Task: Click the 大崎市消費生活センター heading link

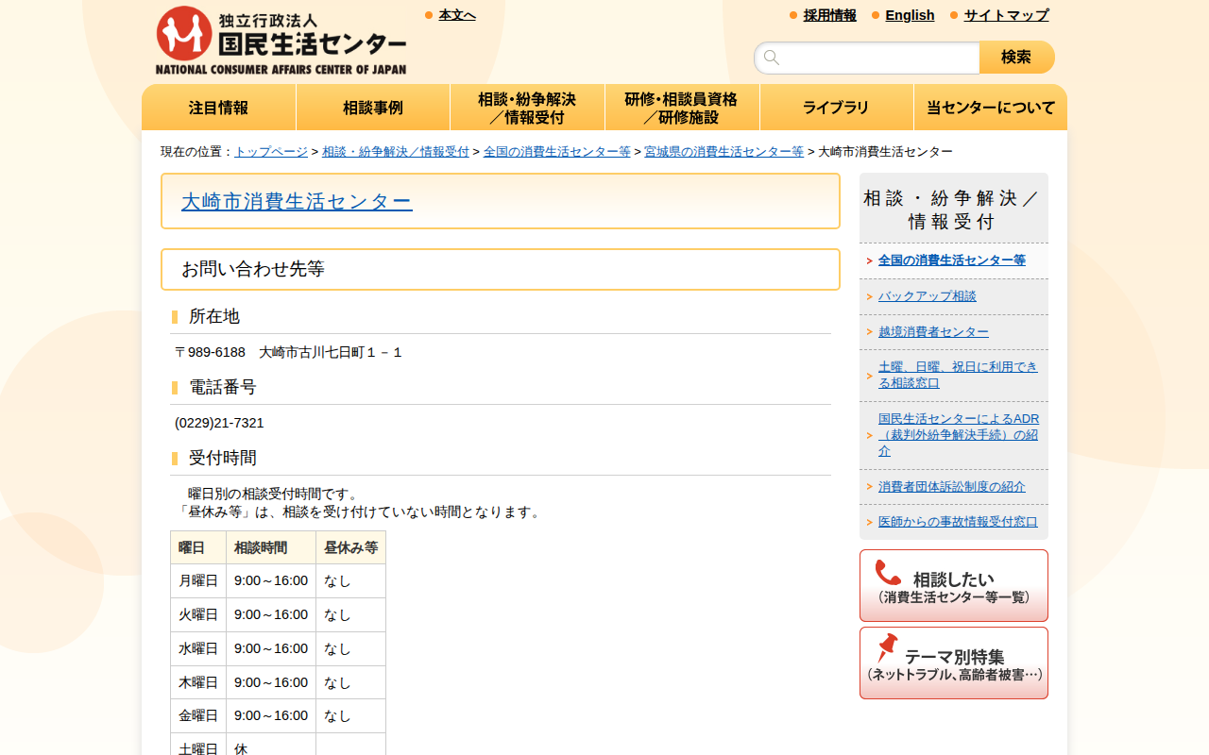Action: pyautogui.click(x=297, y=201)
